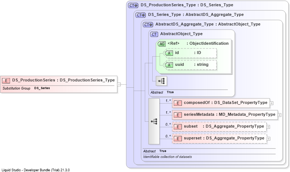
Task: Select DS_ProductionSeries : DS_ProductionSeries_Type label
Action: 63,80
